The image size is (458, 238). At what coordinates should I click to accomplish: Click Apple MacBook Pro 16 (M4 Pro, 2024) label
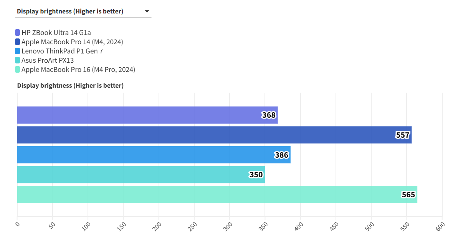pos(78,70)
